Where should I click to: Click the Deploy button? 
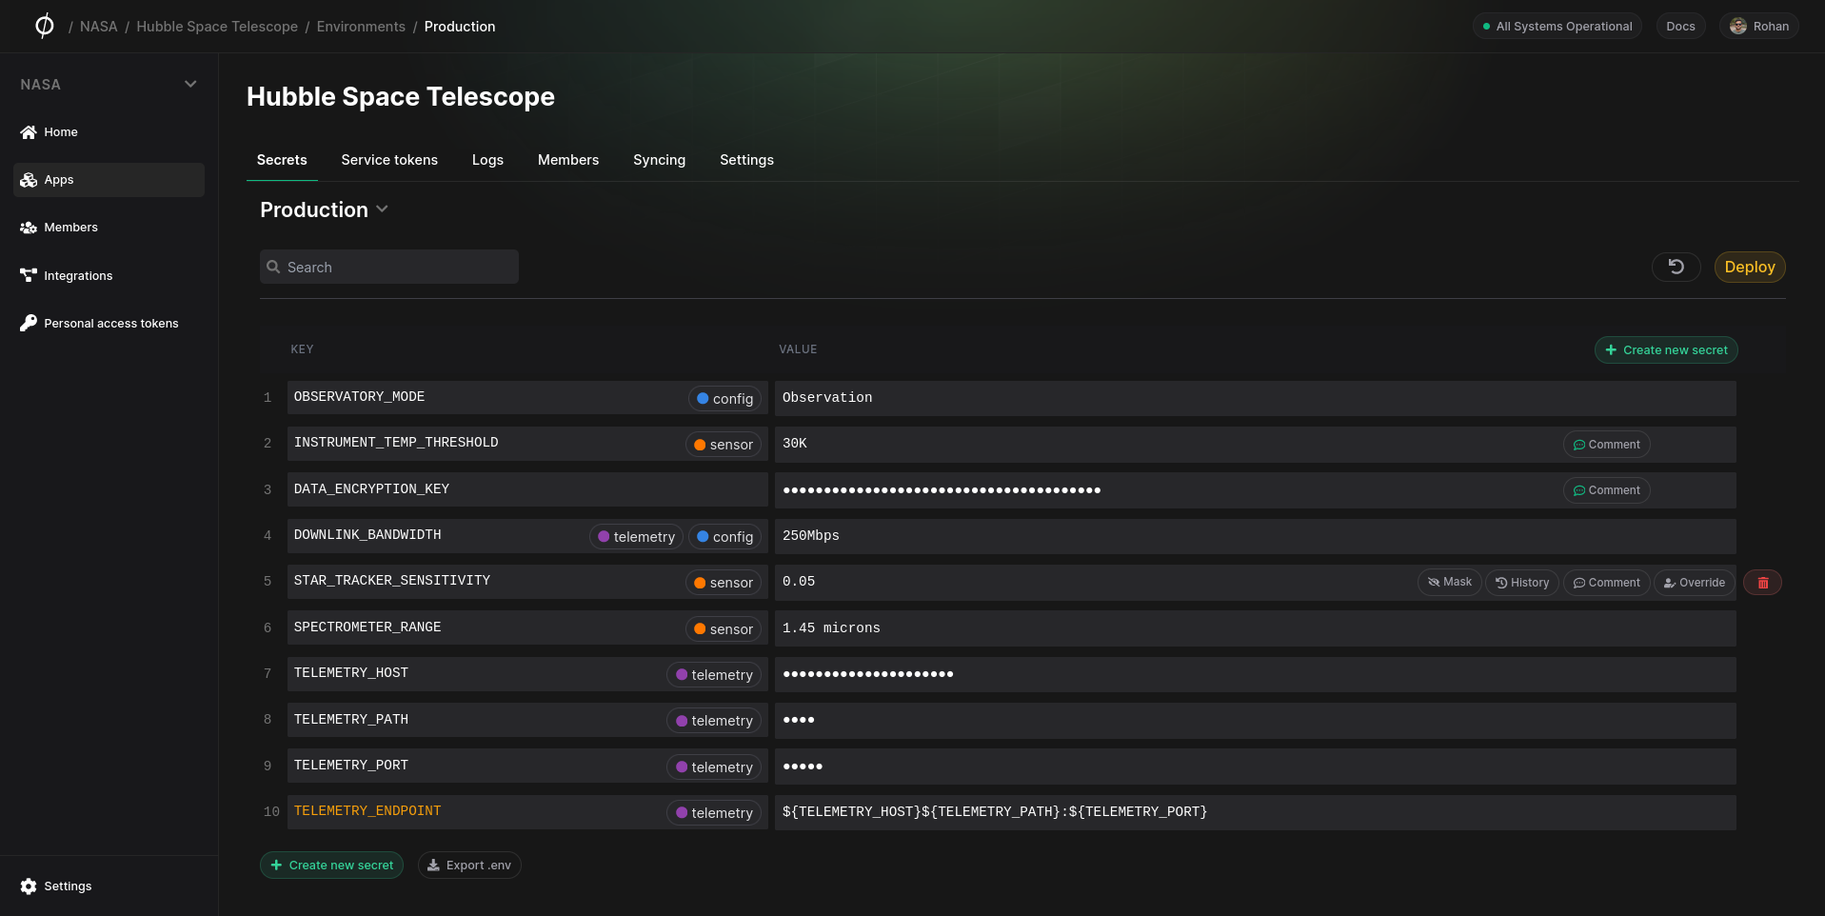pyautogui.click(x=1749, y=268)
